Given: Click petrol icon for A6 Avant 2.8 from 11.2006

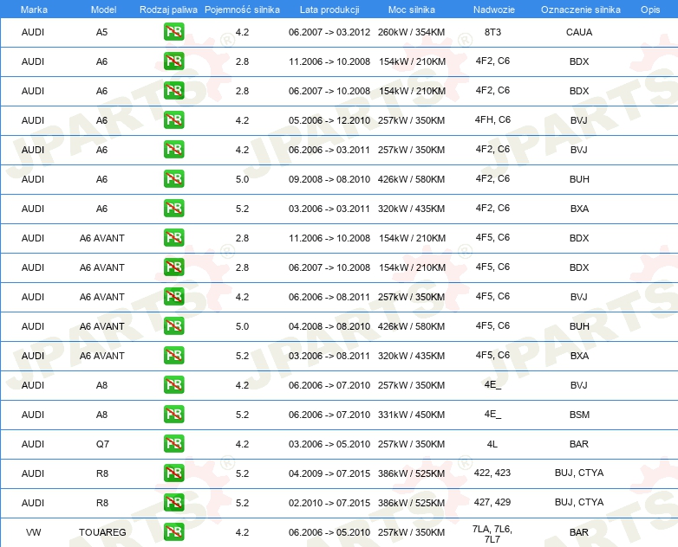Looking at the screenshot, I should point(173,237).
